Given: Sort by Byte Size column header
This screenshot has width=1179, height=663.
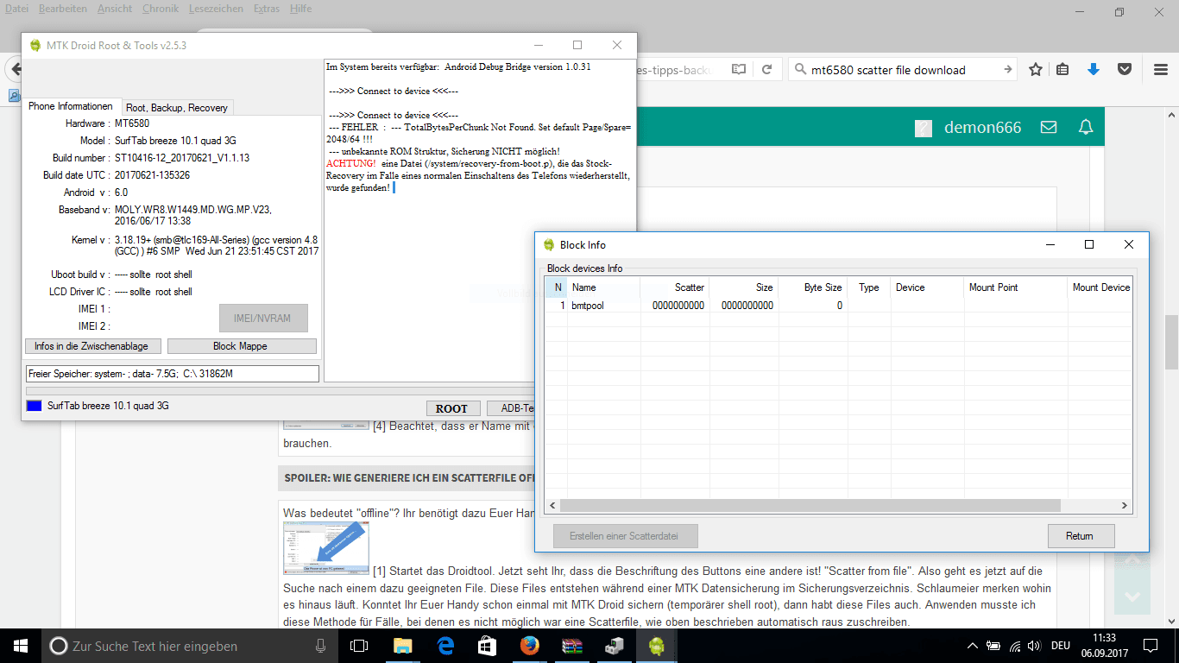Looking at the screenshot, I should click(x=813, y=287).
